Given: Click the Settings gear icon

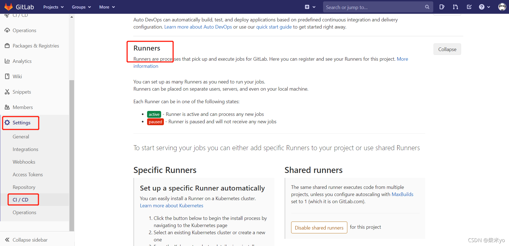Looking at the screenshot, I should (x=7, y=122).
